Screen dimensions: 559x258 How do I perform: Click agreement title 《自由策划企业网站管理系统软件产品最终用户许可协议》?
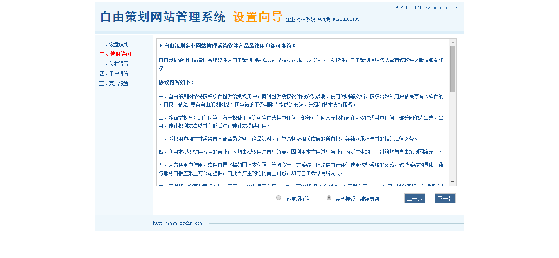[x=227, y=46]
